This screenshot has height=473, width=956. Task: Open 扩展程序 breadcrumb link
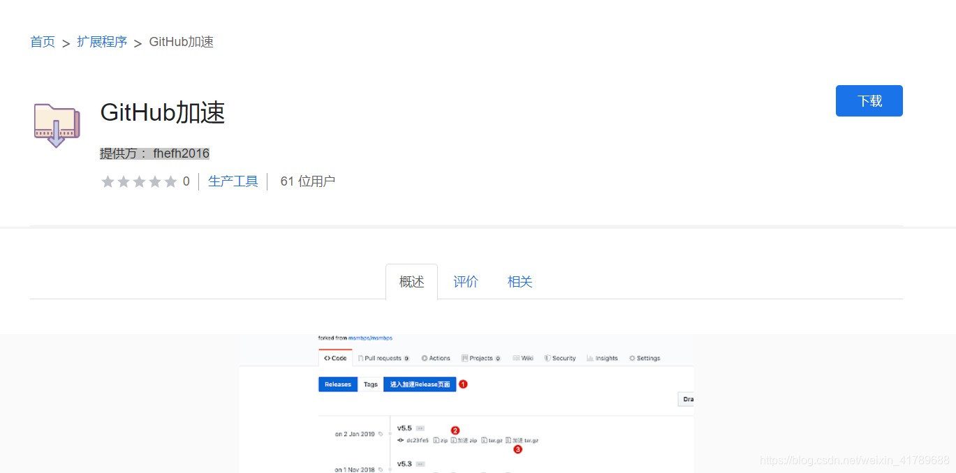click(102, 42)
